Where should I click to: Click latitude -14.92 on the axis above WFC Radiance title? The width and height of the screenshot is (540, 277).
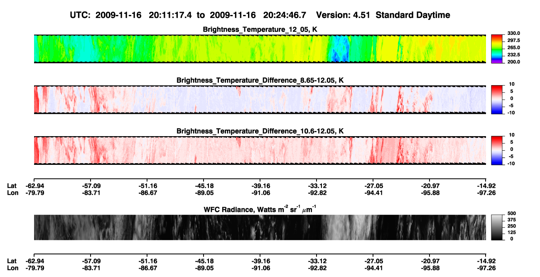tap(486, 186)
